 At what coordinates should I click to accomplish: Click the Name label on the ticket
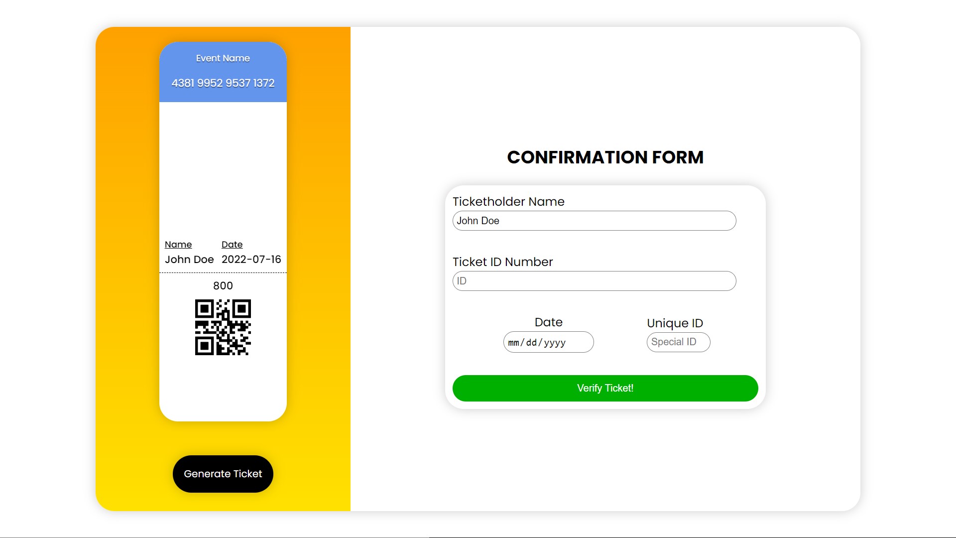178,245
